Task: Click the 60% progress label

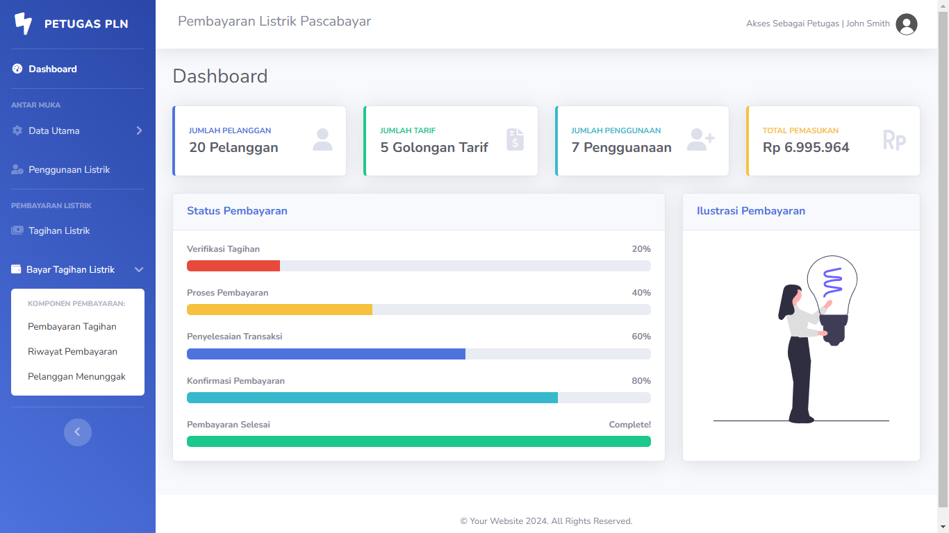Action: click(641, 337)
